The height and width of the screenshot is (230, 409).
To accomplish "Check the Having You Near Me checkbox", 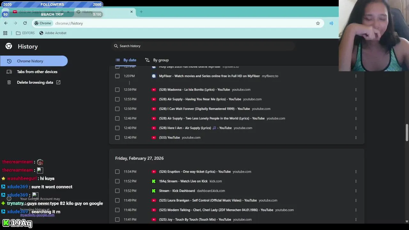I will (117, 99).
